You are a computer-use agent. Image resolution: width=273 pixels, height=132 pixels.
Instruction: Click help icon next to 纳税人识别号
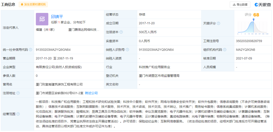[x=127, y=50]
